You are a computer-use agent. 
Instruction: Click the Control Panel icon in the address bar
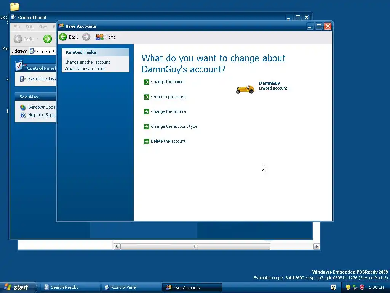click(x=32, y=52)
